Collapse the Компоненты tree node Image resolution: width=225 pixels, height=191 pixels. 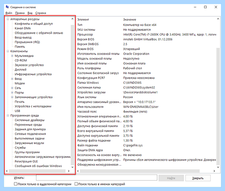(x=8, y=51)
